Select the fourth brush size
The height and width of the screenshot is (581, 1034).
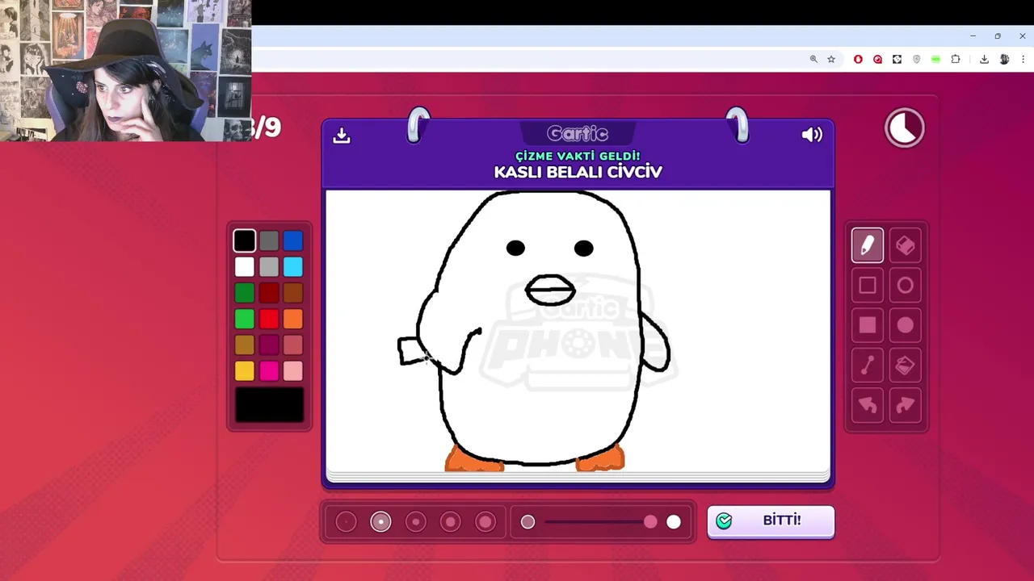click(x=451, y=522)
